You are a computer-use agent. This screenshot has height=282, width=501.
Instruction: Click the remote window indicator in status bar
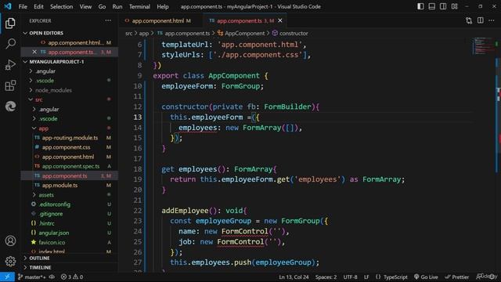click(7, 277)
